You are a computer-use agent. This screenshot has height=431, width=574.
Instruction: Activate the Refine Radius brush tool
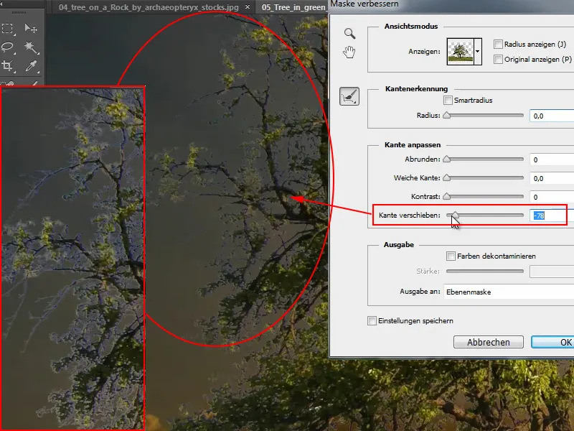pos(349,96)
